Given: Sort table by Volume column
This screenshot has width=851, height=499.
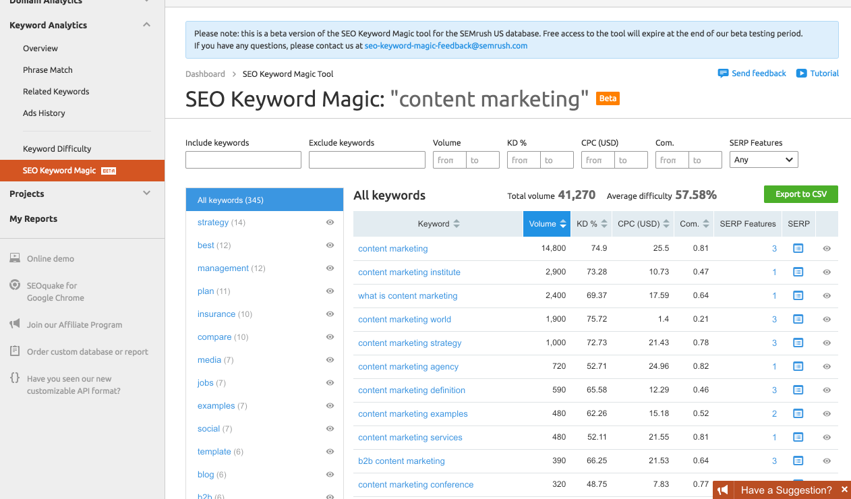Looking at the screenshot, I should pyautogui.click(x=548, y=224).
